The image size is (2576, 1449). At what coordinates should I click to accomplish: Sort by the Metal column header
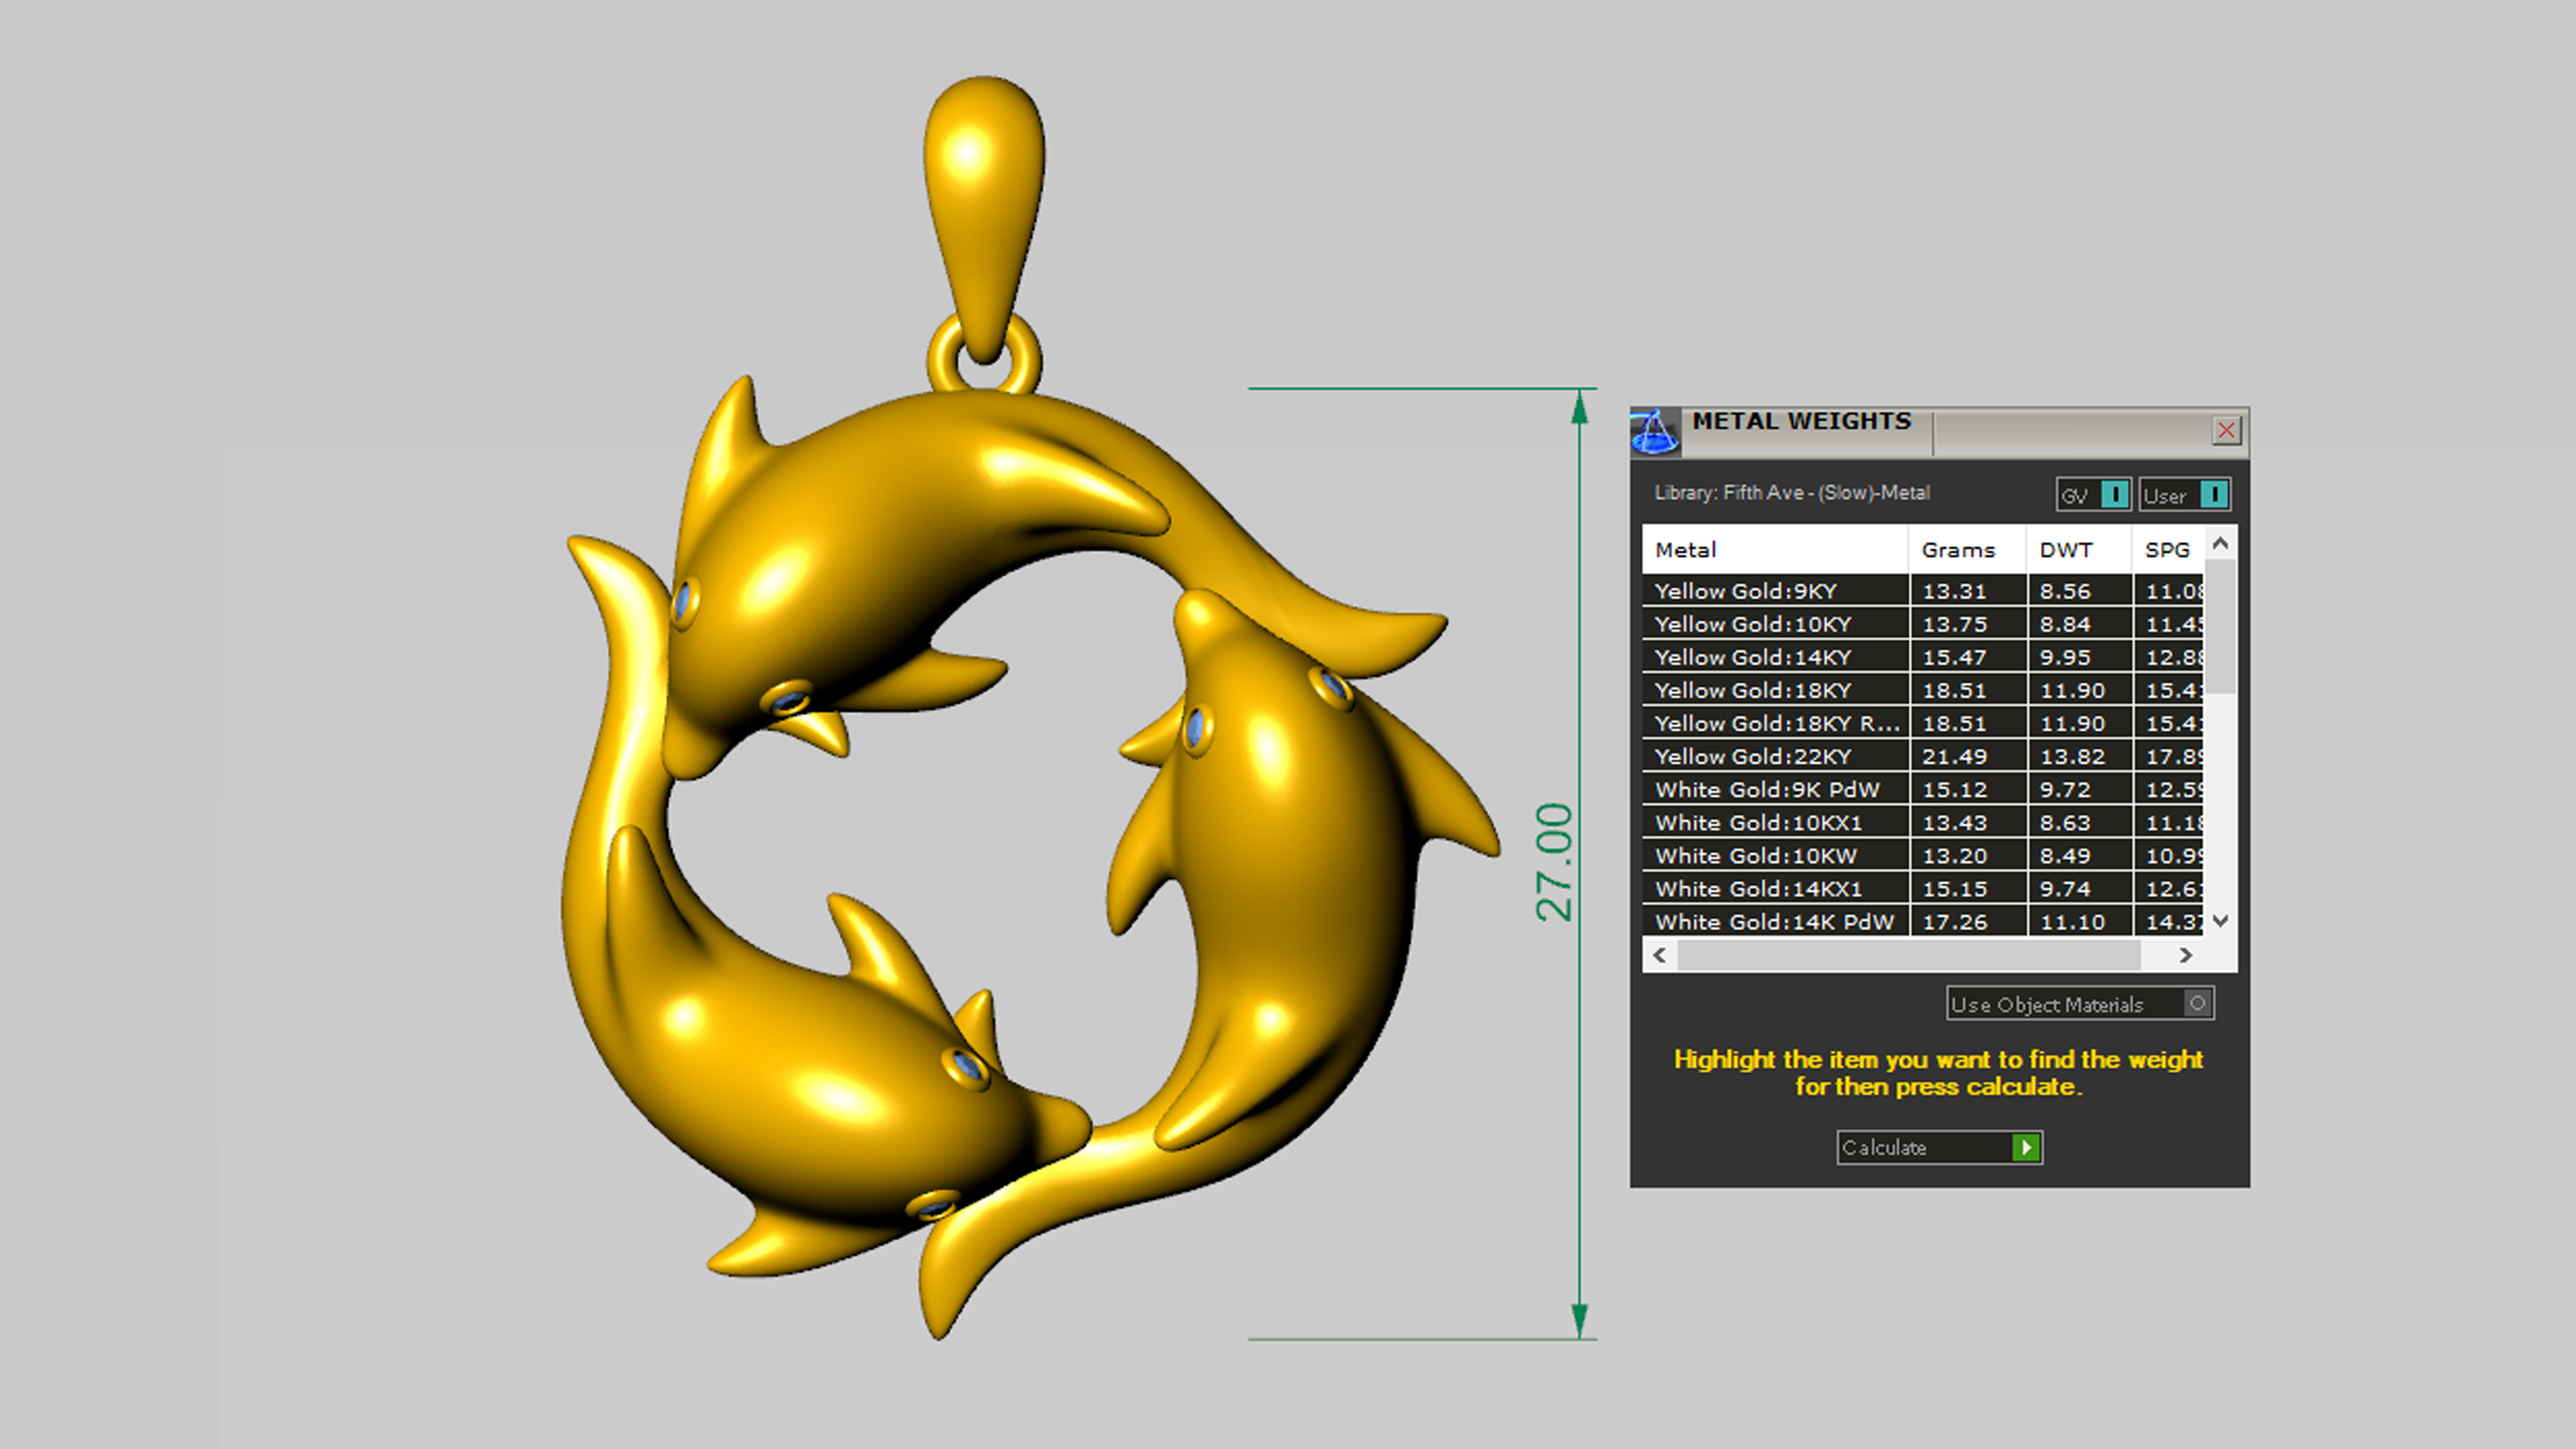tap(1775, 550)
